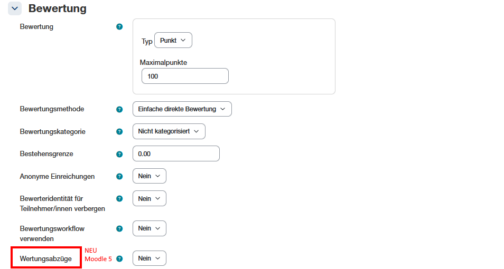This screenshot has height=269, width=504.
Task: Click help icon for Bewertungsworkflow verwenden
Action: pyautogui.click(x=119, y=229)
